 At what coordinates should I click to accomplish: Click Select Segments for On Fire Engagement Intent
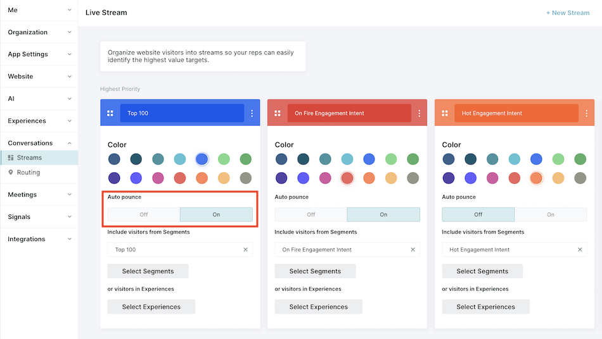point(315,271)
